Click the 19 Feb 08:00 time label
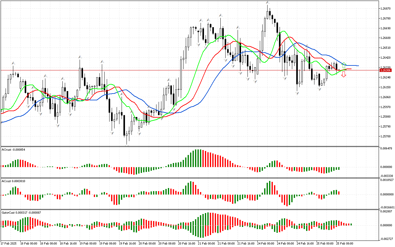Viewport: 395px width, 247px height. [107, 244]
